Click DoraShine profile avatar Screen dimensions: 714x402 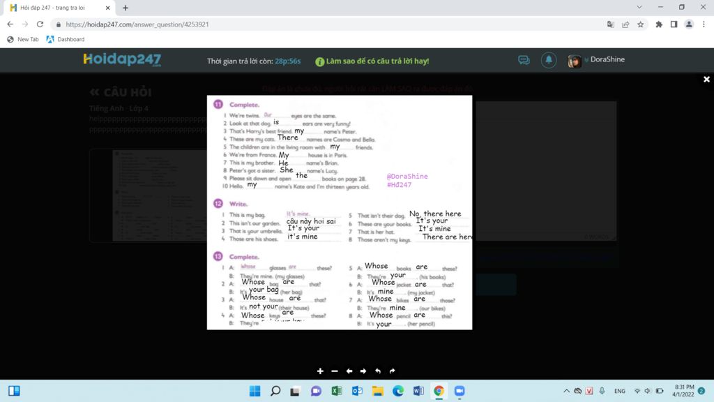pos(575,61)
